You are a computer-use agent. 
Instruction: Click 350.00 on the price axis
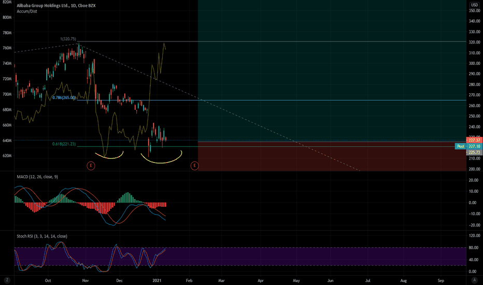tap(474, 10)
